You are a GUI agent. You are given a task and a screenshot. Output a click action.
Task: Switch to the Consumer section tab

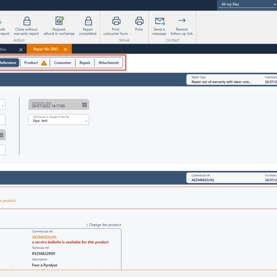click(63, 63)
